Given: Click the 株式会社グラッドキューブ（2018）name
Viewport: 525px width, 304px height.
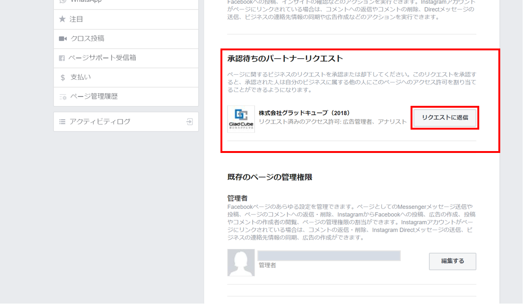Looking at the screenshot, I should pos(304,113).
